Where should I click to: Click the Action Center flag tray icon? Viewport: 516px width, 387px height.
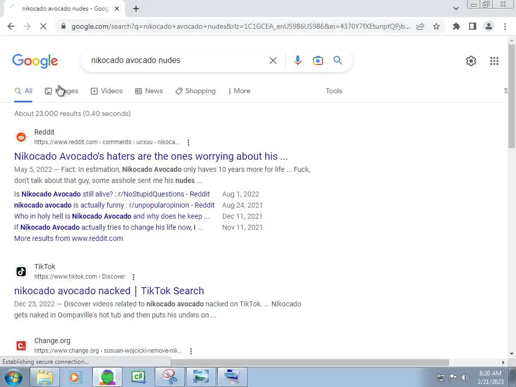pos(453,377)
